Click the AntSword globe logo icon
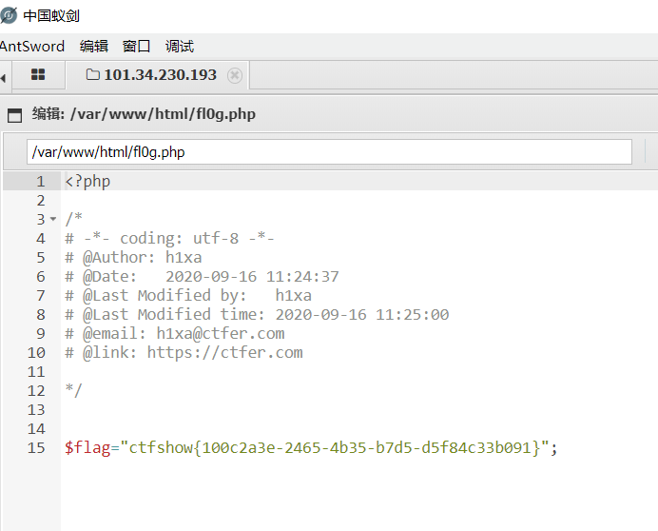The width and height of the screenshot is (658, 531). pyautogui.click(x=8, y=15)
